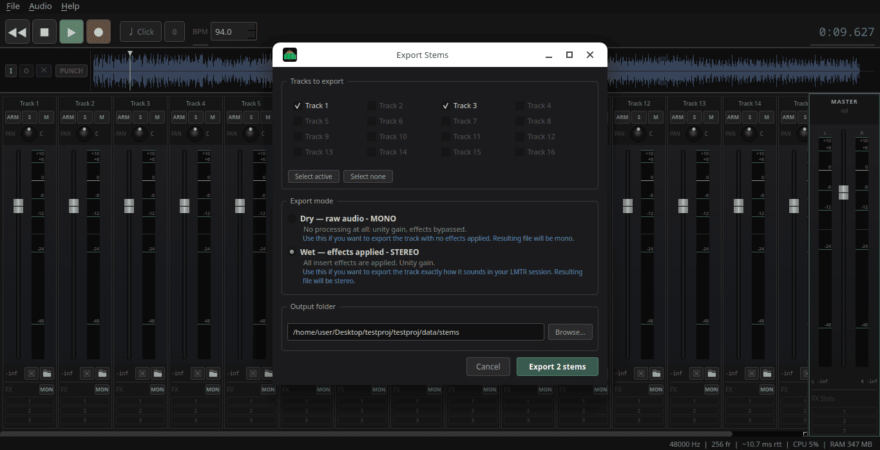This screenshot has height=450, width=880.
Task: Click the Select none button
Action: pos(368,176)
